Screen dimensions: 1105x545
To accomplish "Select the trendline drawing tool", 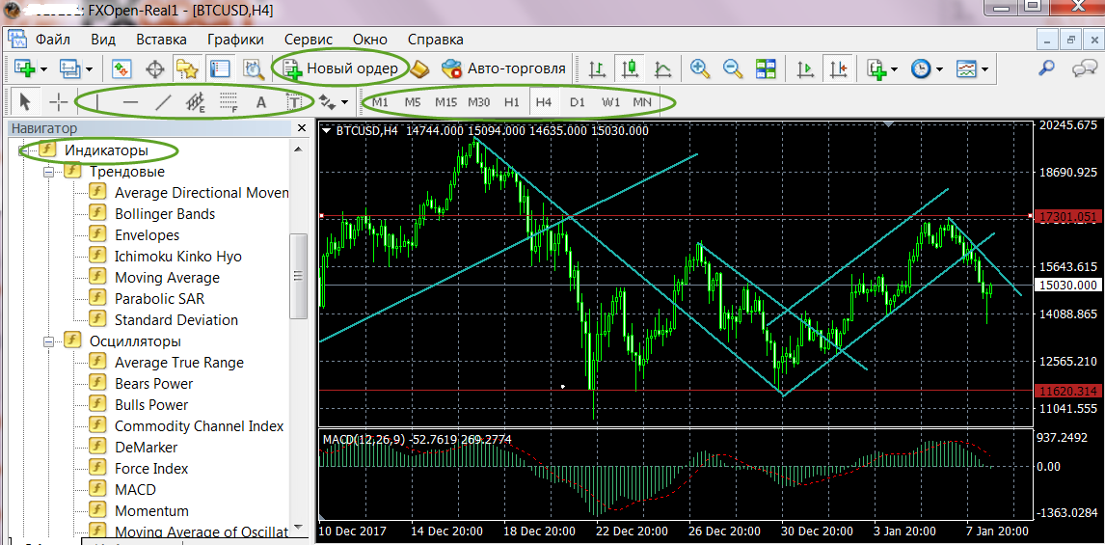I will 164,101.
